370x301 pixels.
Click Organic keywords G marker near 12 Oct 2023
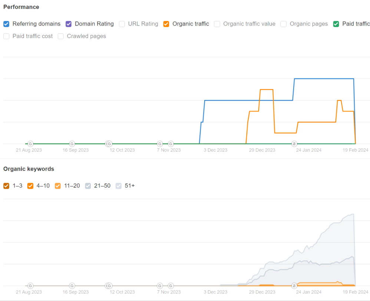point(109,286)
